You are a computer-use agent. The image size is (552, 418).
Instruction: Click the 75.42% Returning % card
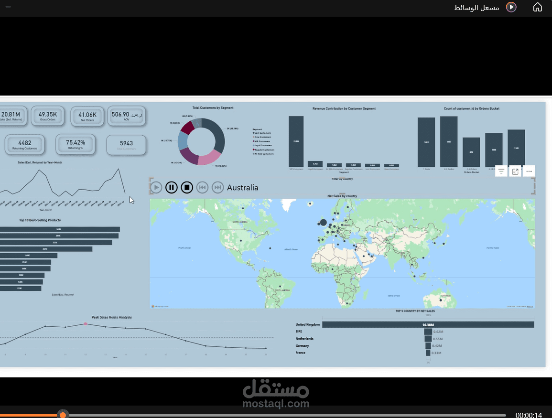coord(76,144)
